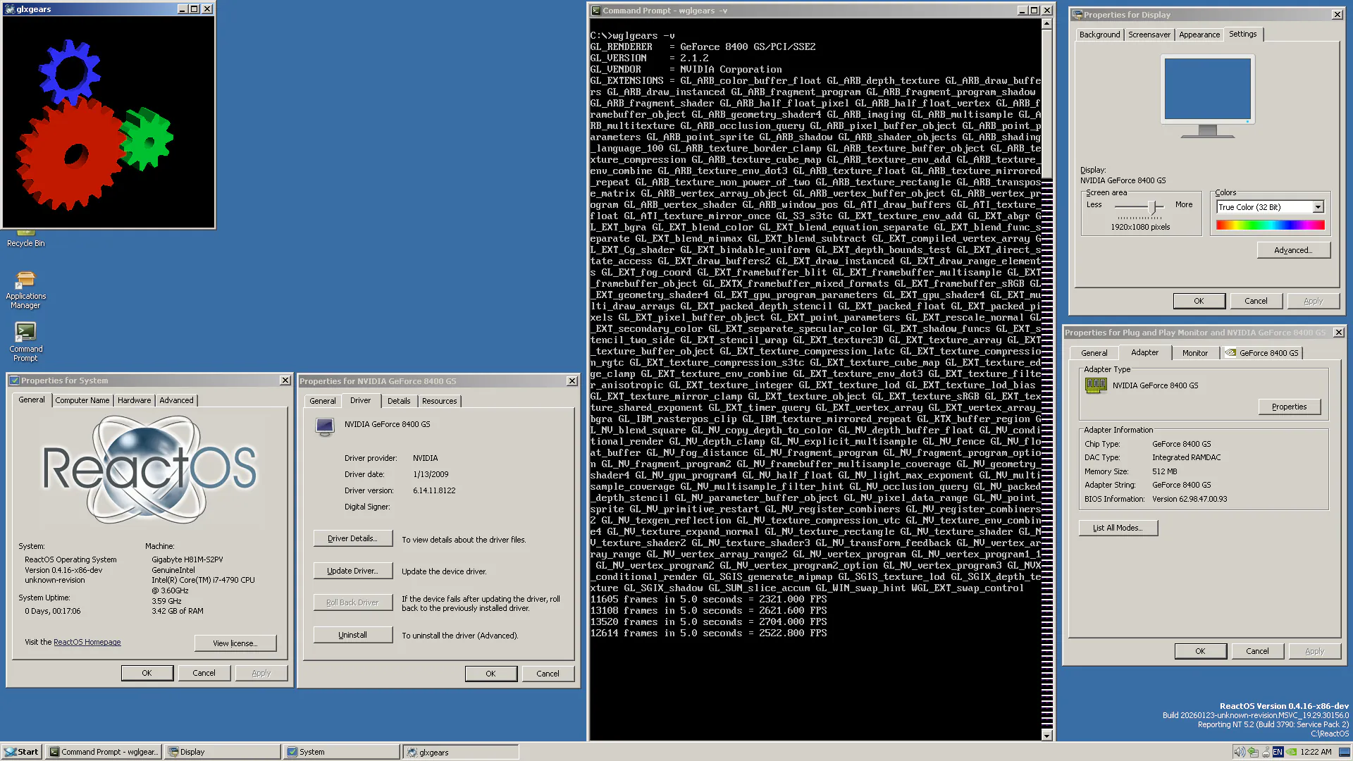Viewport: 1353px width, 761px height.
Task: Switch to the Screensaver tab
Action: 1149,35
